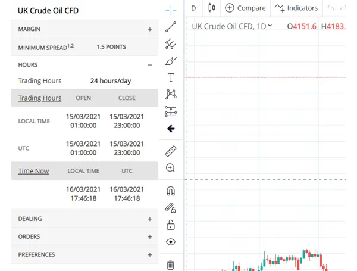Toggle hide all drawings eye icon

pos(171,242)
